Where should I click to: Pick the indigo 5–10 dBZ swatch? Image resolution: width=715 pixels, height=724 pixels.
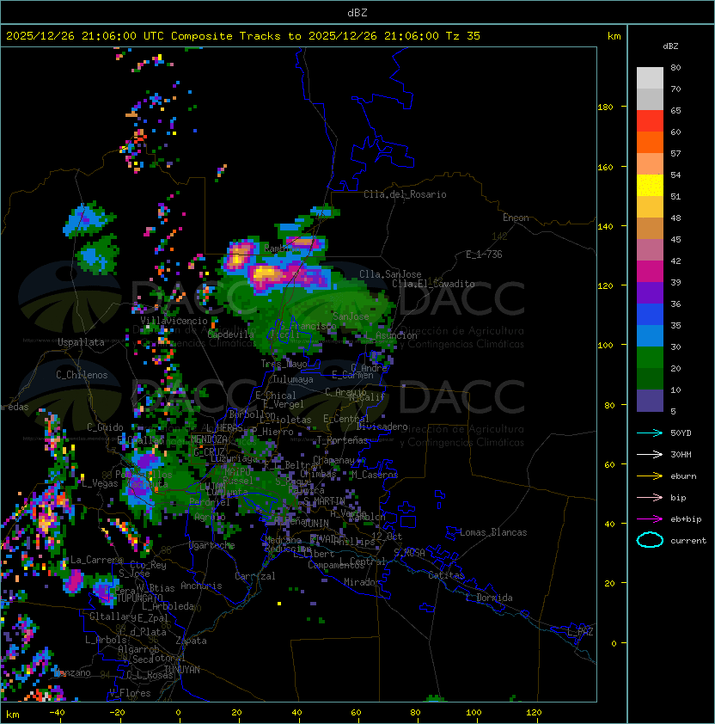pos(650,401)
